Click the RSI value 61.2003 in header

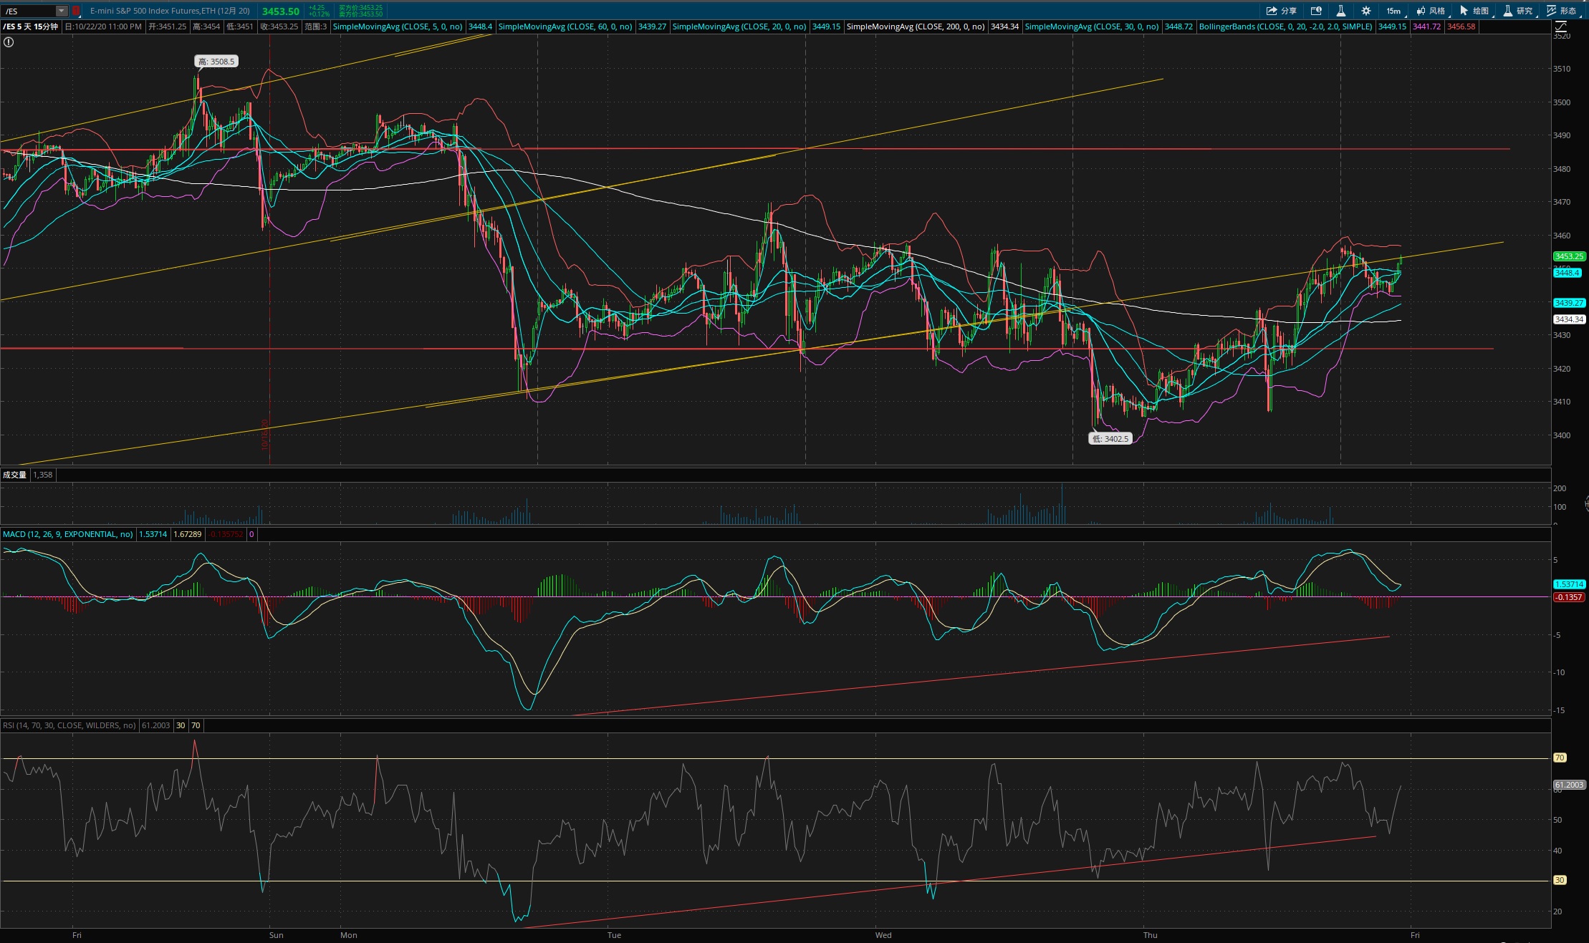tap(156, 725)
